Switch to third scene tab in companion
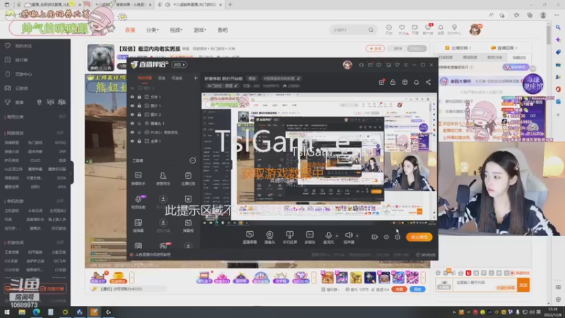The width and height of the screenshot is (565, 318). [x=177, y=78]
